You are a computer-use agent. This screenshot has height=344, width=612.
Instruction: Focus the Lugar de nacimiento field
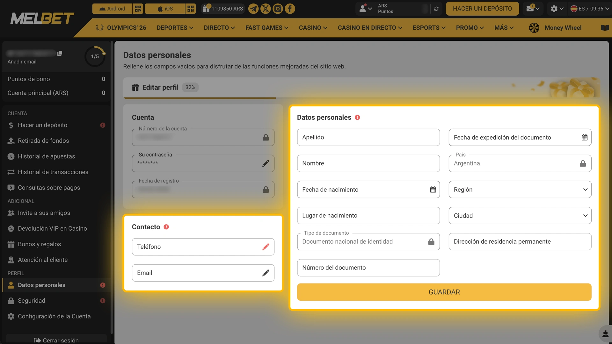pyautogui.click(x=368, y=216)
